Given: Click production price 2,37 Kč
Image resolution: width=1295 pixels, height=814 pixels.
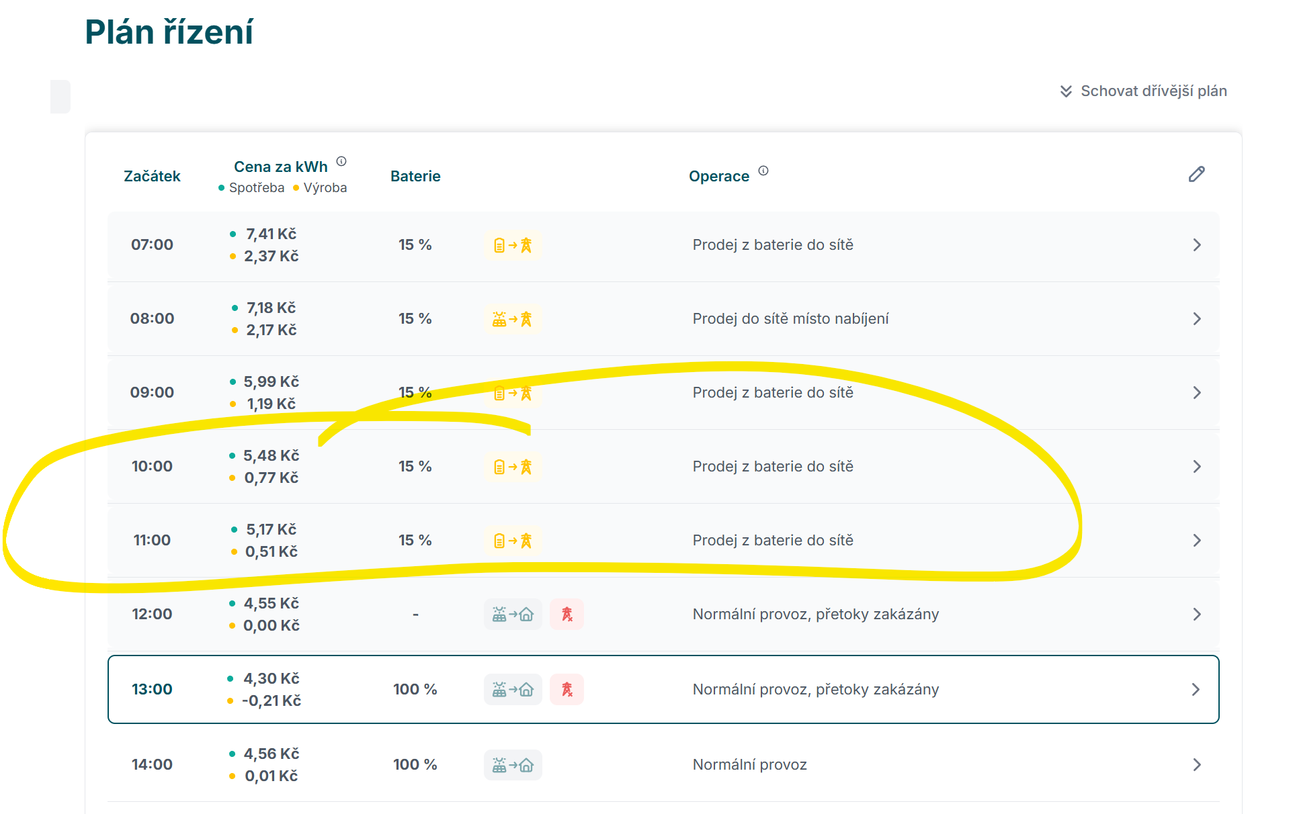Looking at the screenshot, I should click(271, 257).
